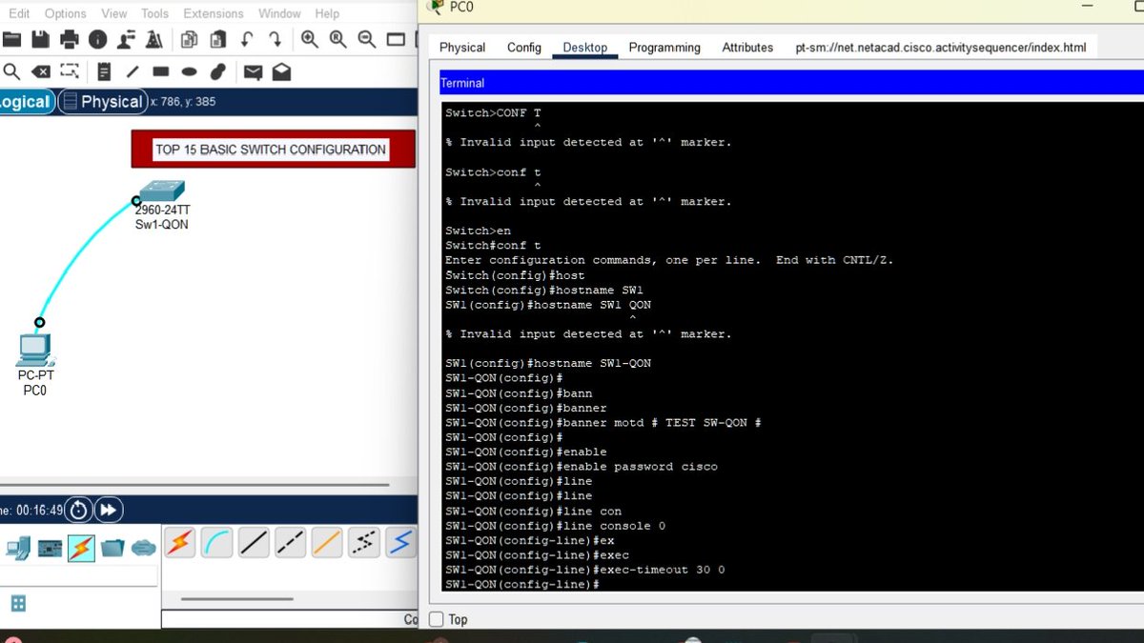This screenshot has height=643, width=1144.
Task: Open the Programming tab in PC0
Action: point(664,48)
